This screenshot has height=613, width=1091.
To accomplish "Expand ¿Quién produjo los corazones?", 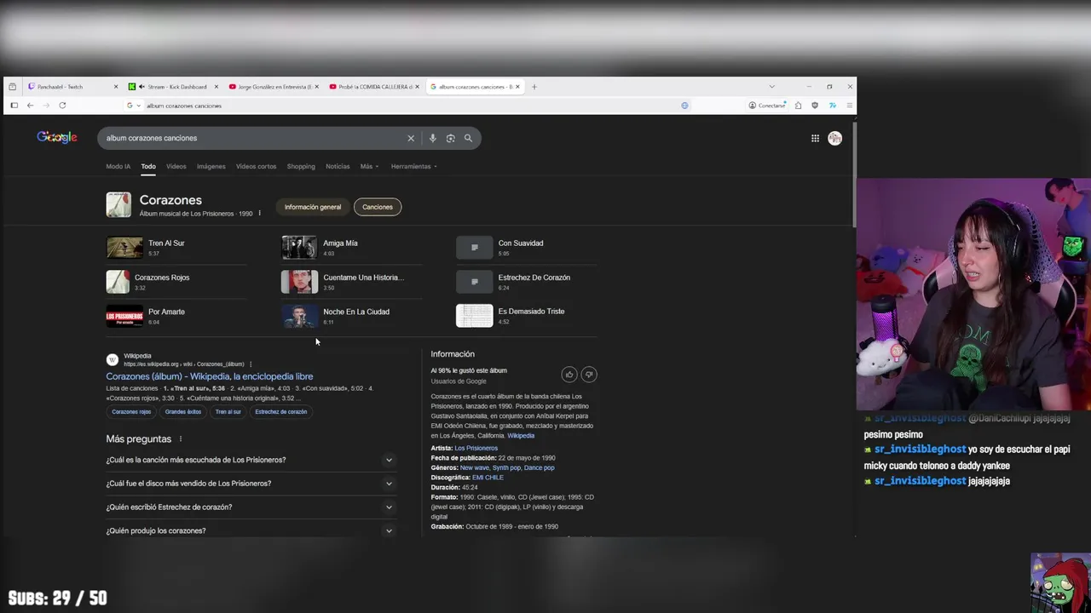I will pos(251,530).
